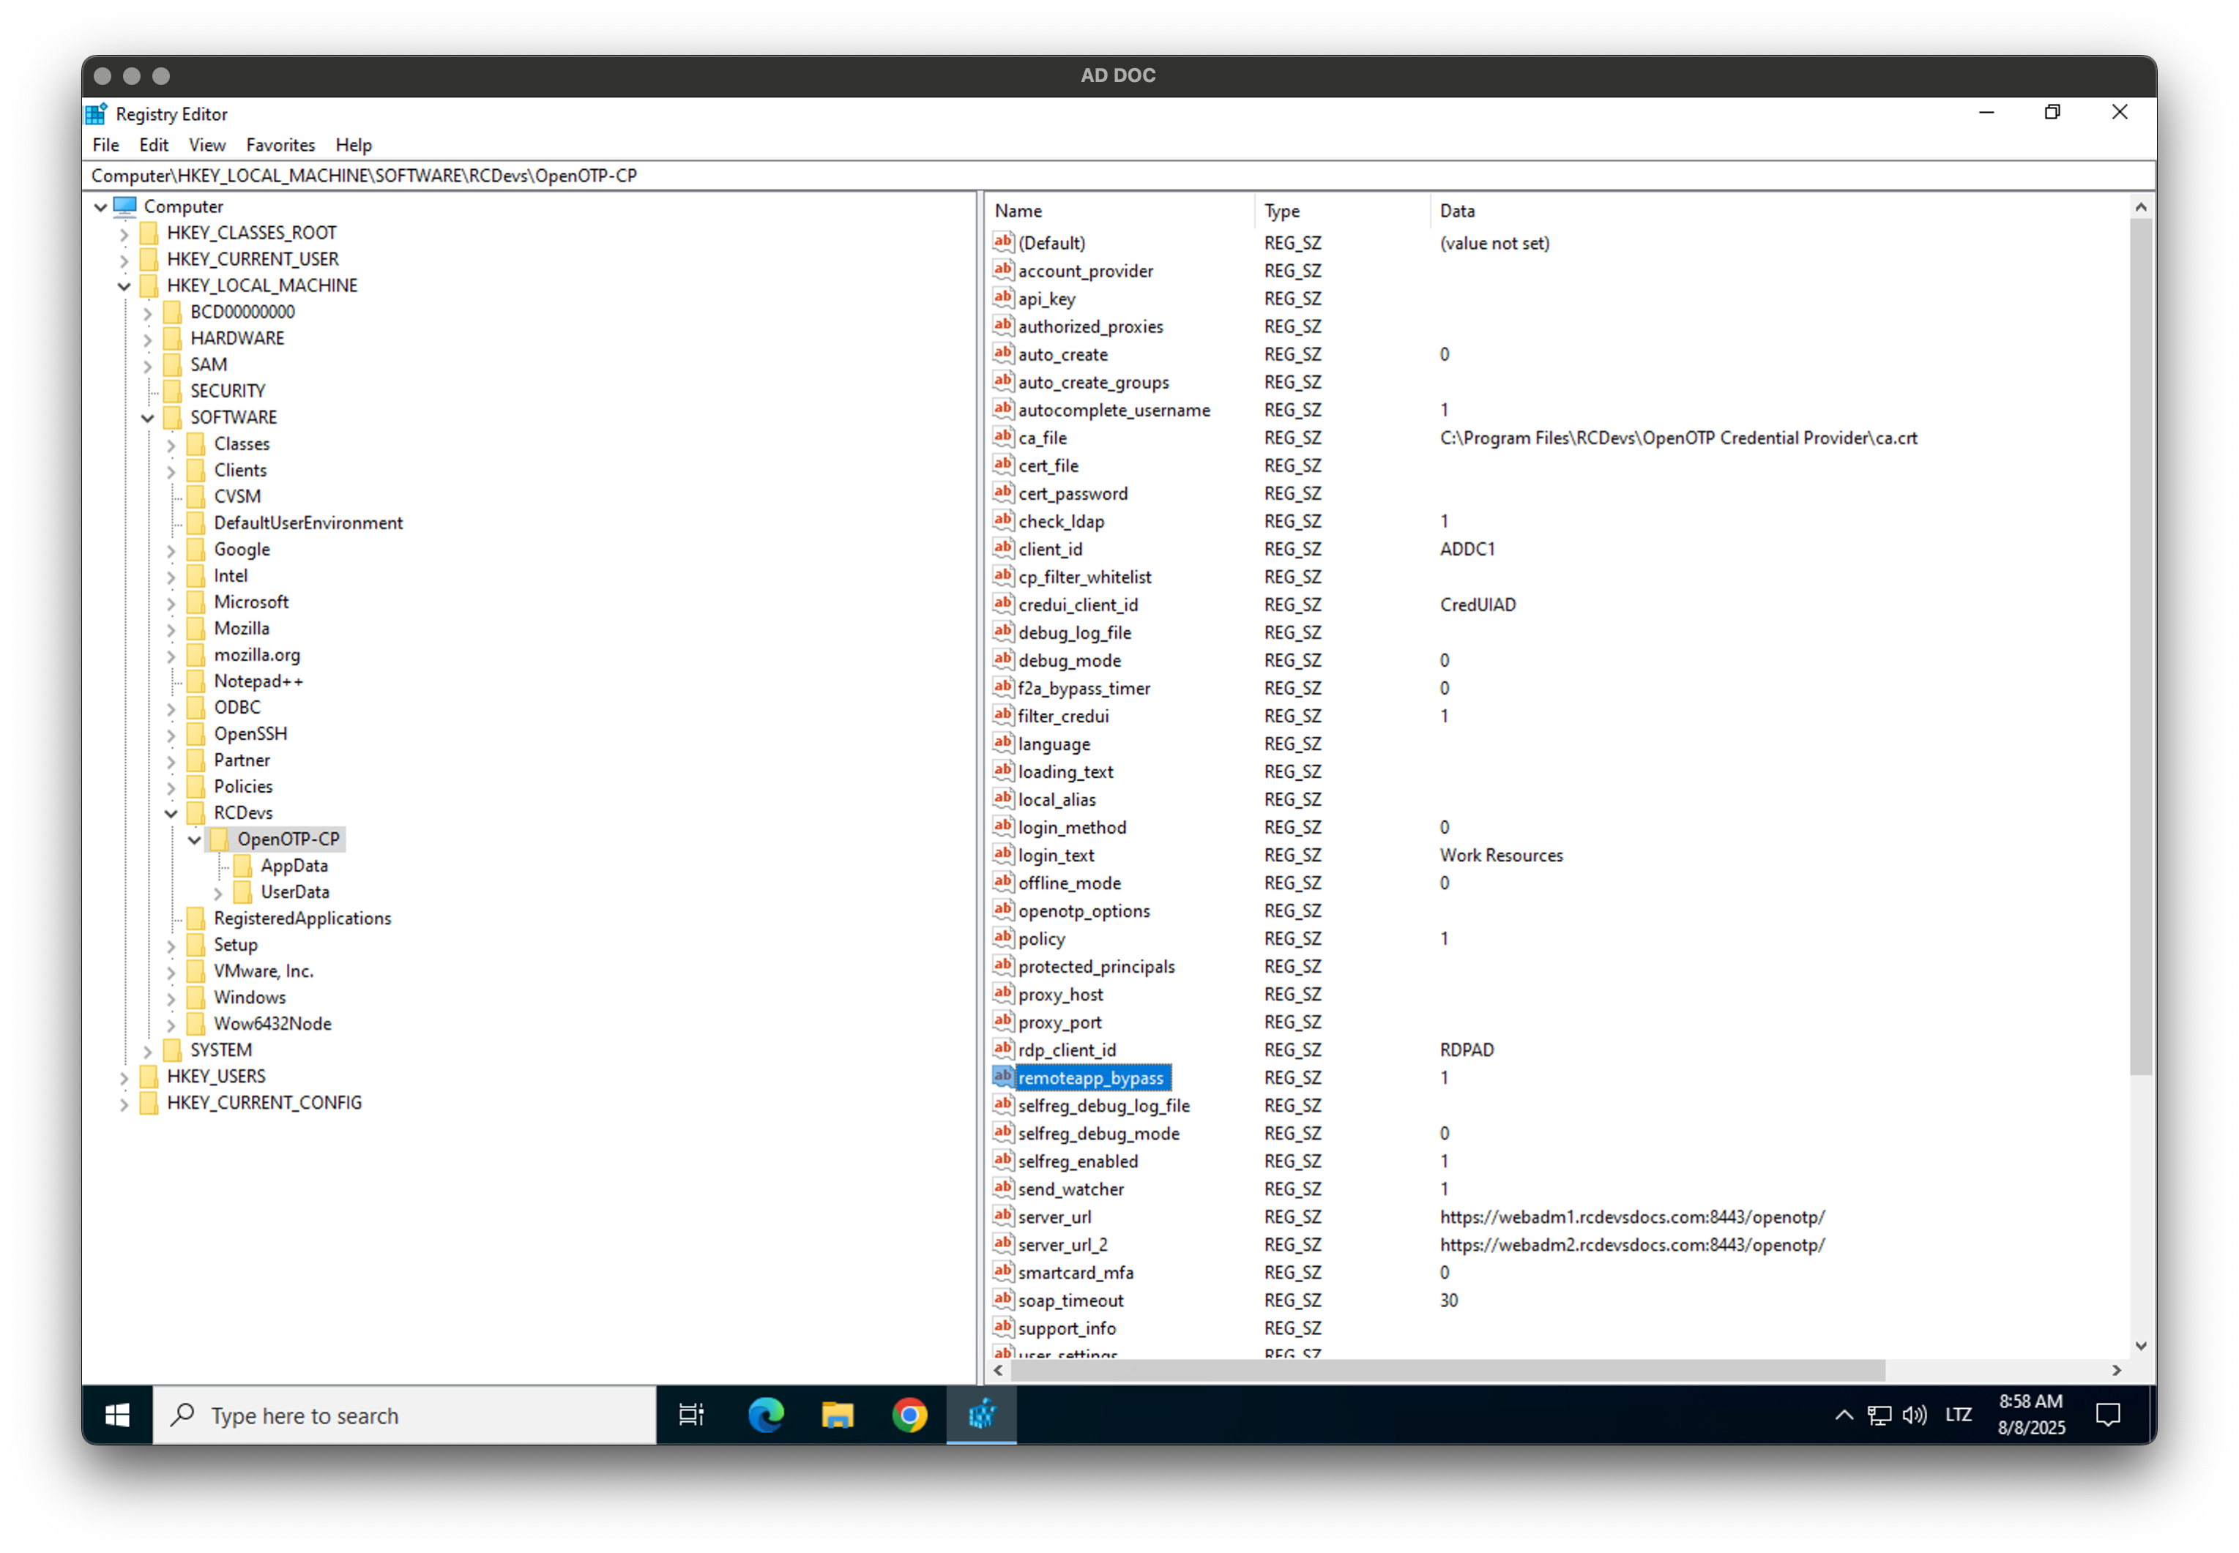Open the Edit menu
The height and width of the screenshot is (1553, 2239).
tap(153, 145)
